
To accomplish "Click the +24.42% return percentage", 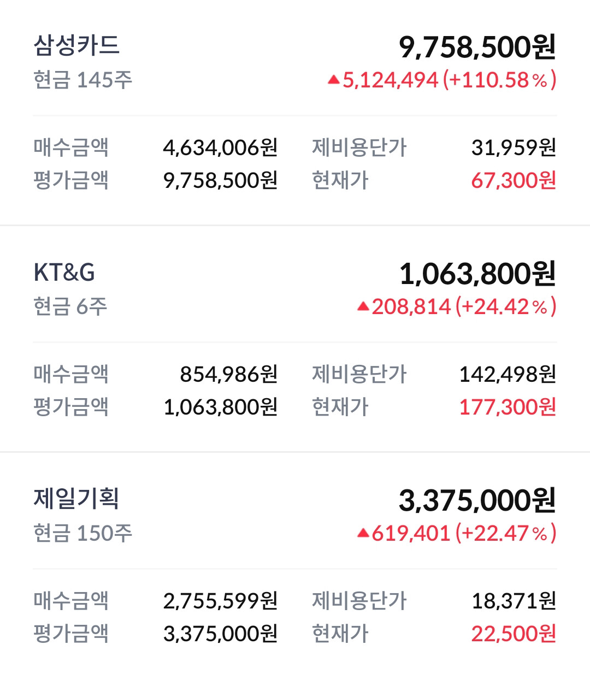I will (506, 306).
